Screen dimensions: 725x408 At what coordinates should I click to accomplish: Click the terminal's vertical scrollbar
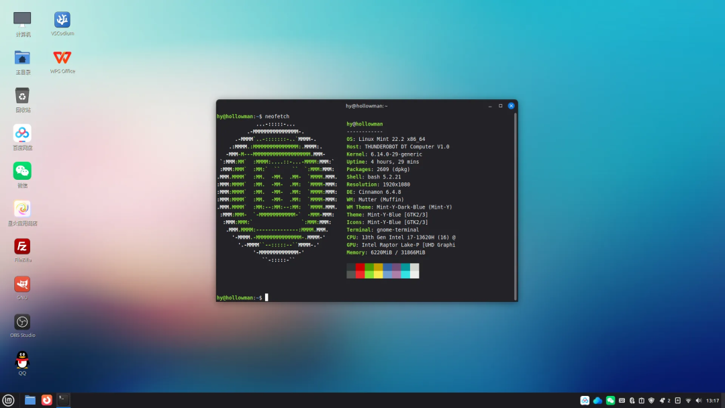click(516, 207)
